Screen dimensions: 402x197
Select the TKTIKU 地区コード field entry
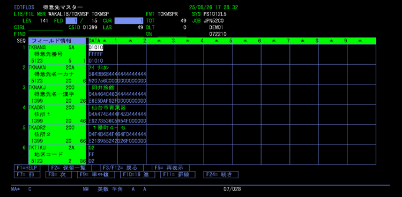click(x=57, y=155)
